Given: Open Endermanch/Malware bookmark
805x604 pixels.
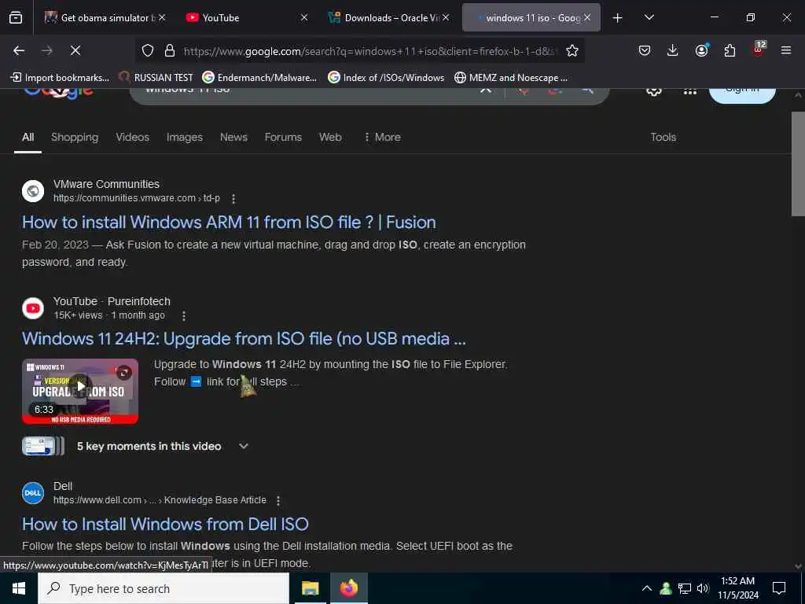Looking at the screenshot, I should coord(259,78).
